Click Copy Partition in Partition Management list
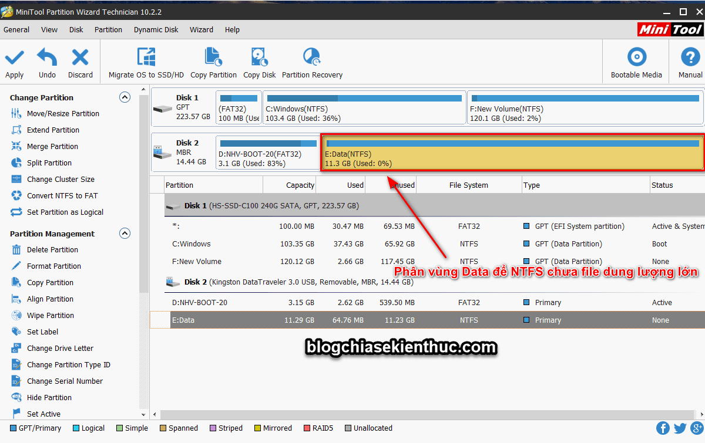Screen dimensions: 705x443 point(50,282)
